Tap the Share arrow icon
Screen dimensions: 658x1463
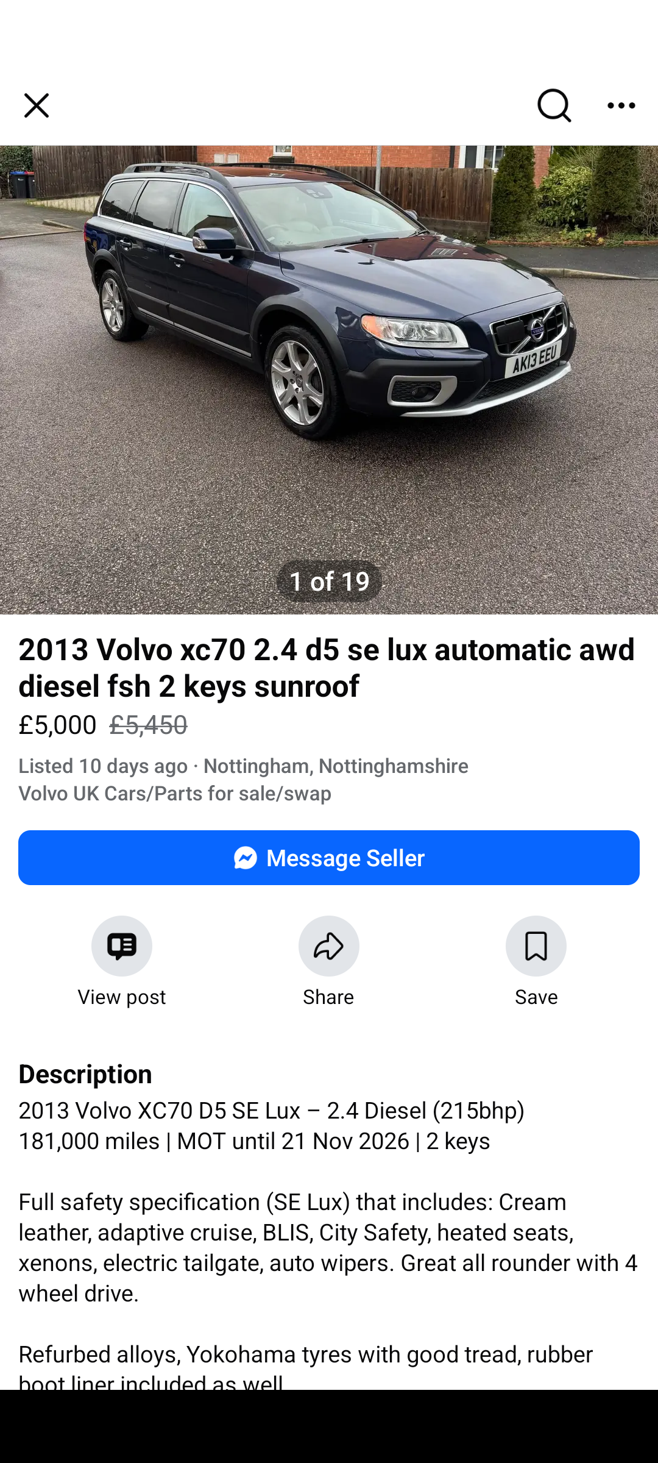329,946
